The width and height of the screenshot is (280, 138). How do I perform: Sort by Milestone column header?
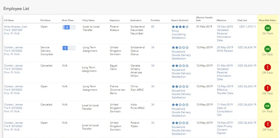tap(221, 20)
